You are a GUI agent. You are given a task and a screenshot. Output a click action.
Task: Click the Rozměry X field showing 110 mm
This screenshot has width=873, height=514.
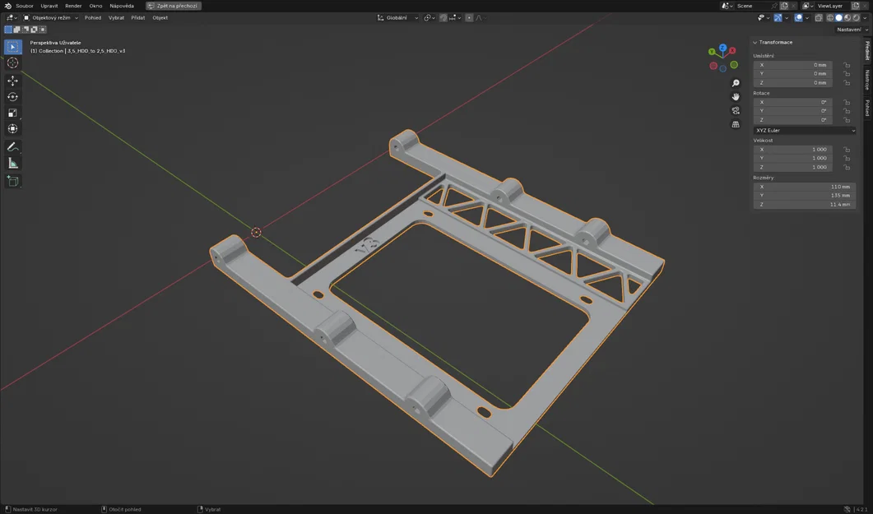tap(805, 187)
